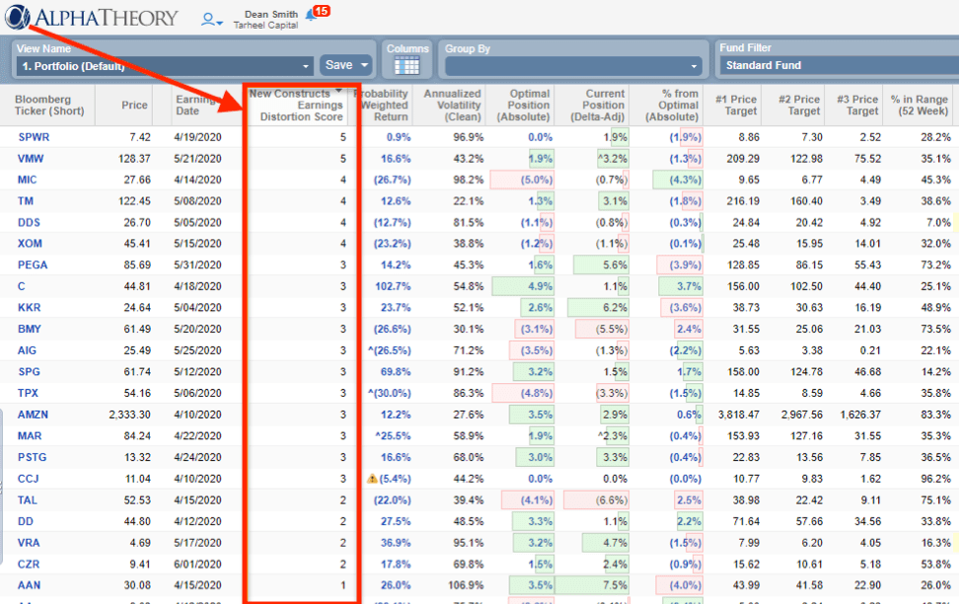Image resolution: width=959 pixels, height=604 pixels.
Task: Click MIC optimal position (5.0%)
Action: pyautogui.click(x=537, y=180)
